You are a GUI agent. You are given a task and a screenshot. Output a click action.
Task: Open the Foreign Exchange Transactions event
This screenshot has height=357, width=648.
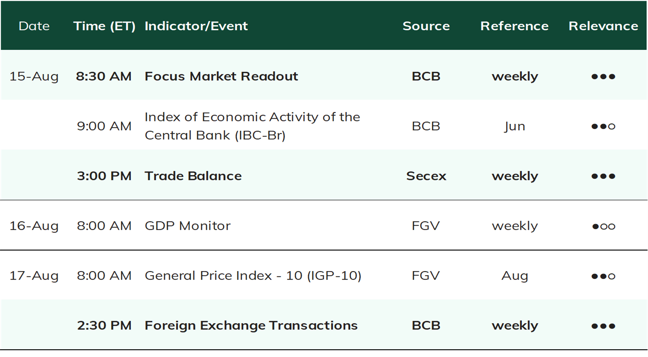point(251,325)
